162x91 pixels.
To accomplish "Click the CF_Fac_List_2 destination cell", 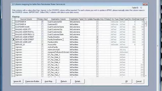I will (58, 67).
